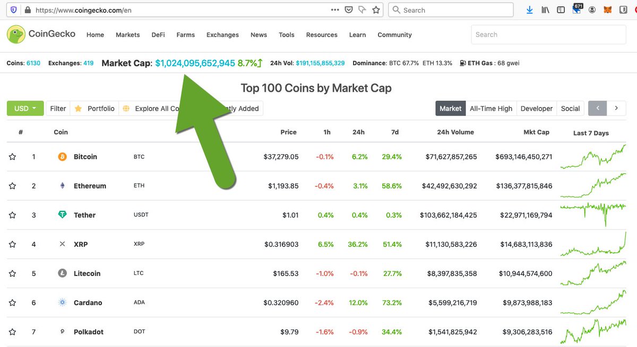Click the site security padlock icon
637x347 pixels.
27,10
